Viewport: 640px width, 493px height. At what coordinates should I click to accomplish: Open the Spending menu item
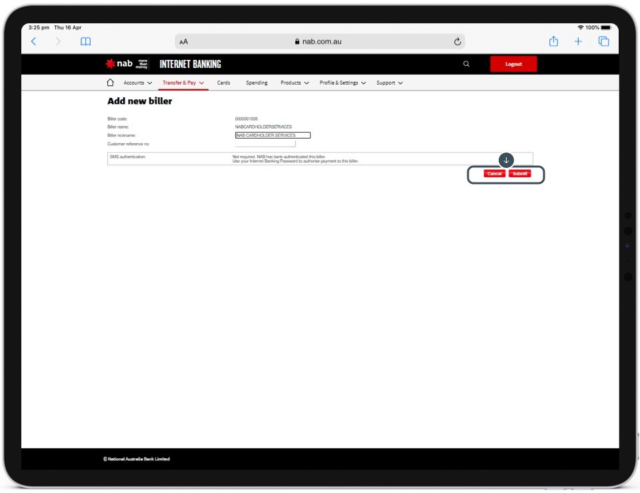tap(257, 83)
